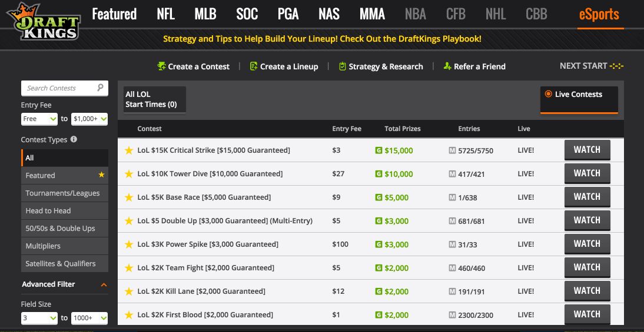644x332 pixels.
Task: Switch to the MMA tab
Action: [x=372, y=14]
